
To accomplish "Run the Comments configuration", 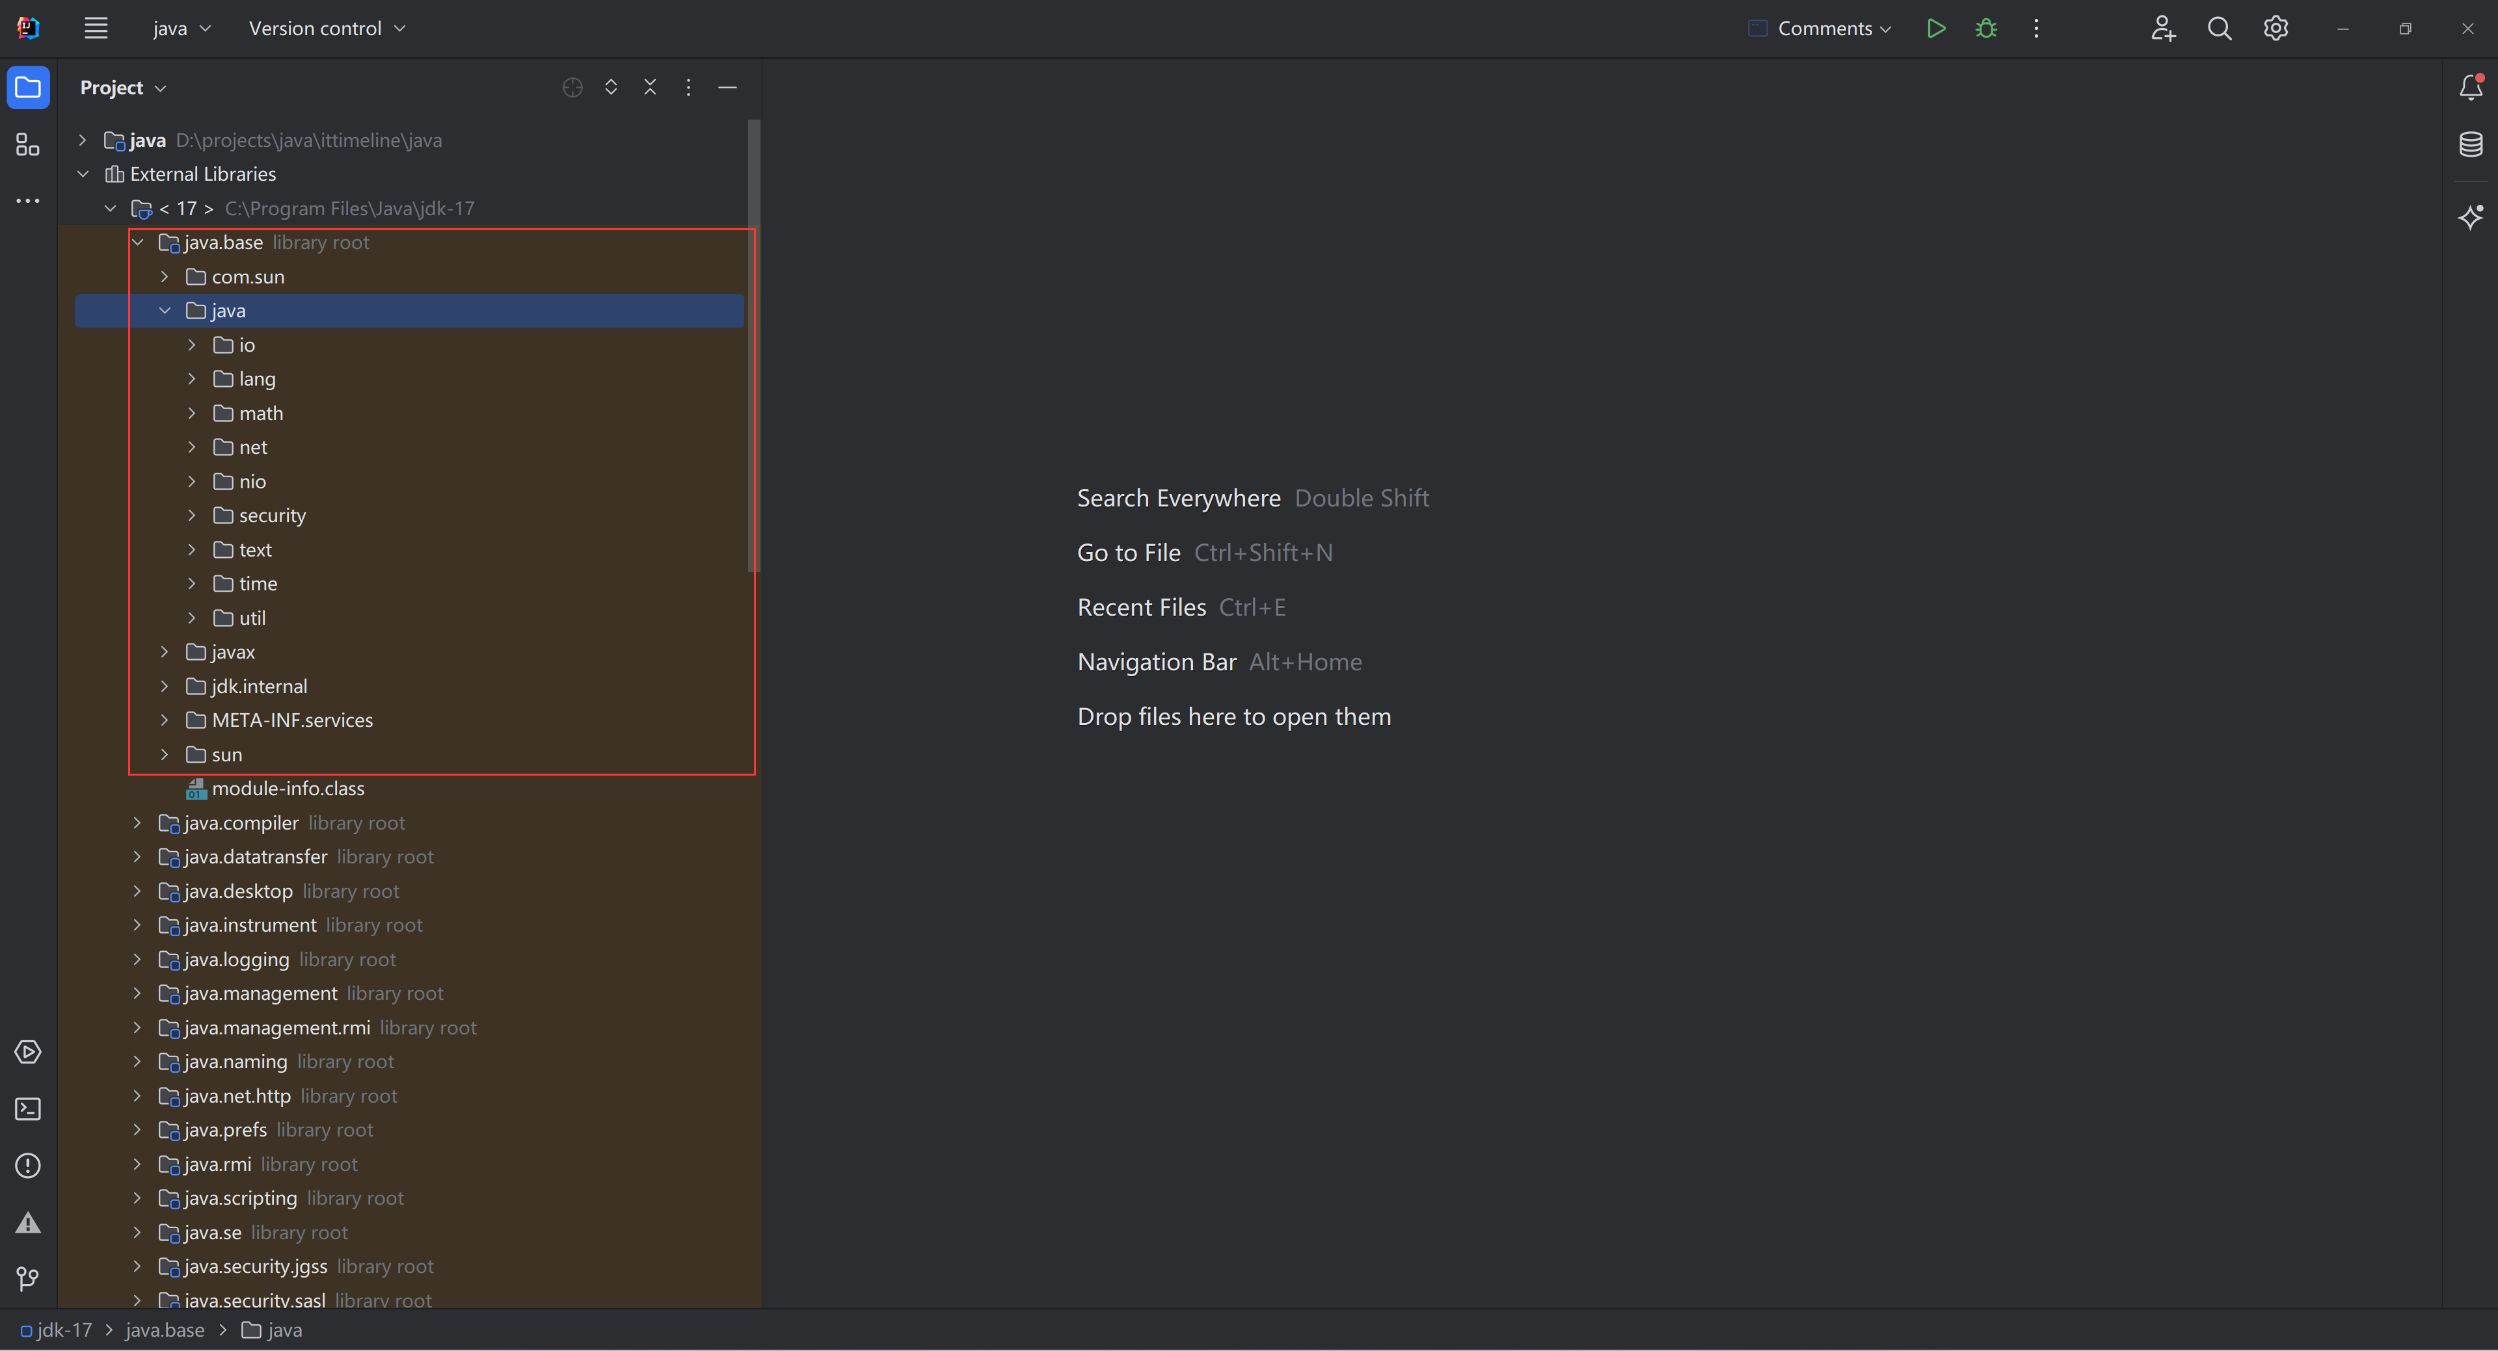I will click(1935, 28).
